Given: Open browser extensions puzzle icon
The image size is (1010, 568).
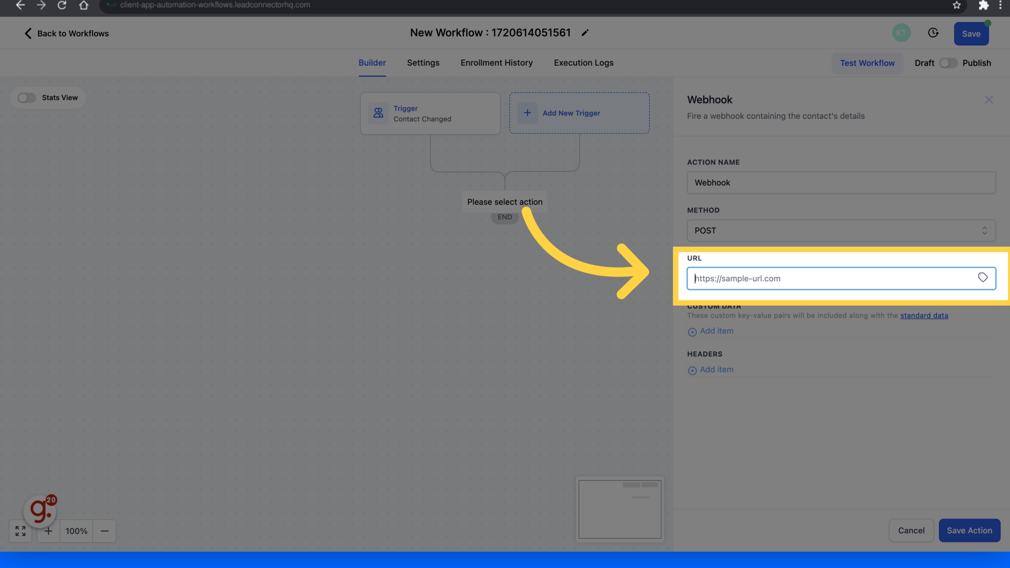Looking at the screenshot, I should coord(983,5).
